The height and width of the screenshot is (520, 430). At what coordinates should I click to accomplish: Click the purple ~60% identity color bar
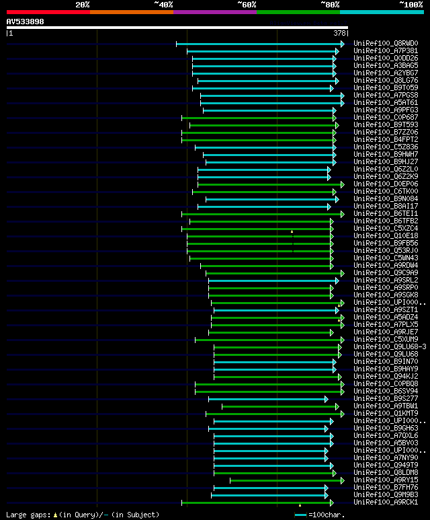tap(215, 12)
